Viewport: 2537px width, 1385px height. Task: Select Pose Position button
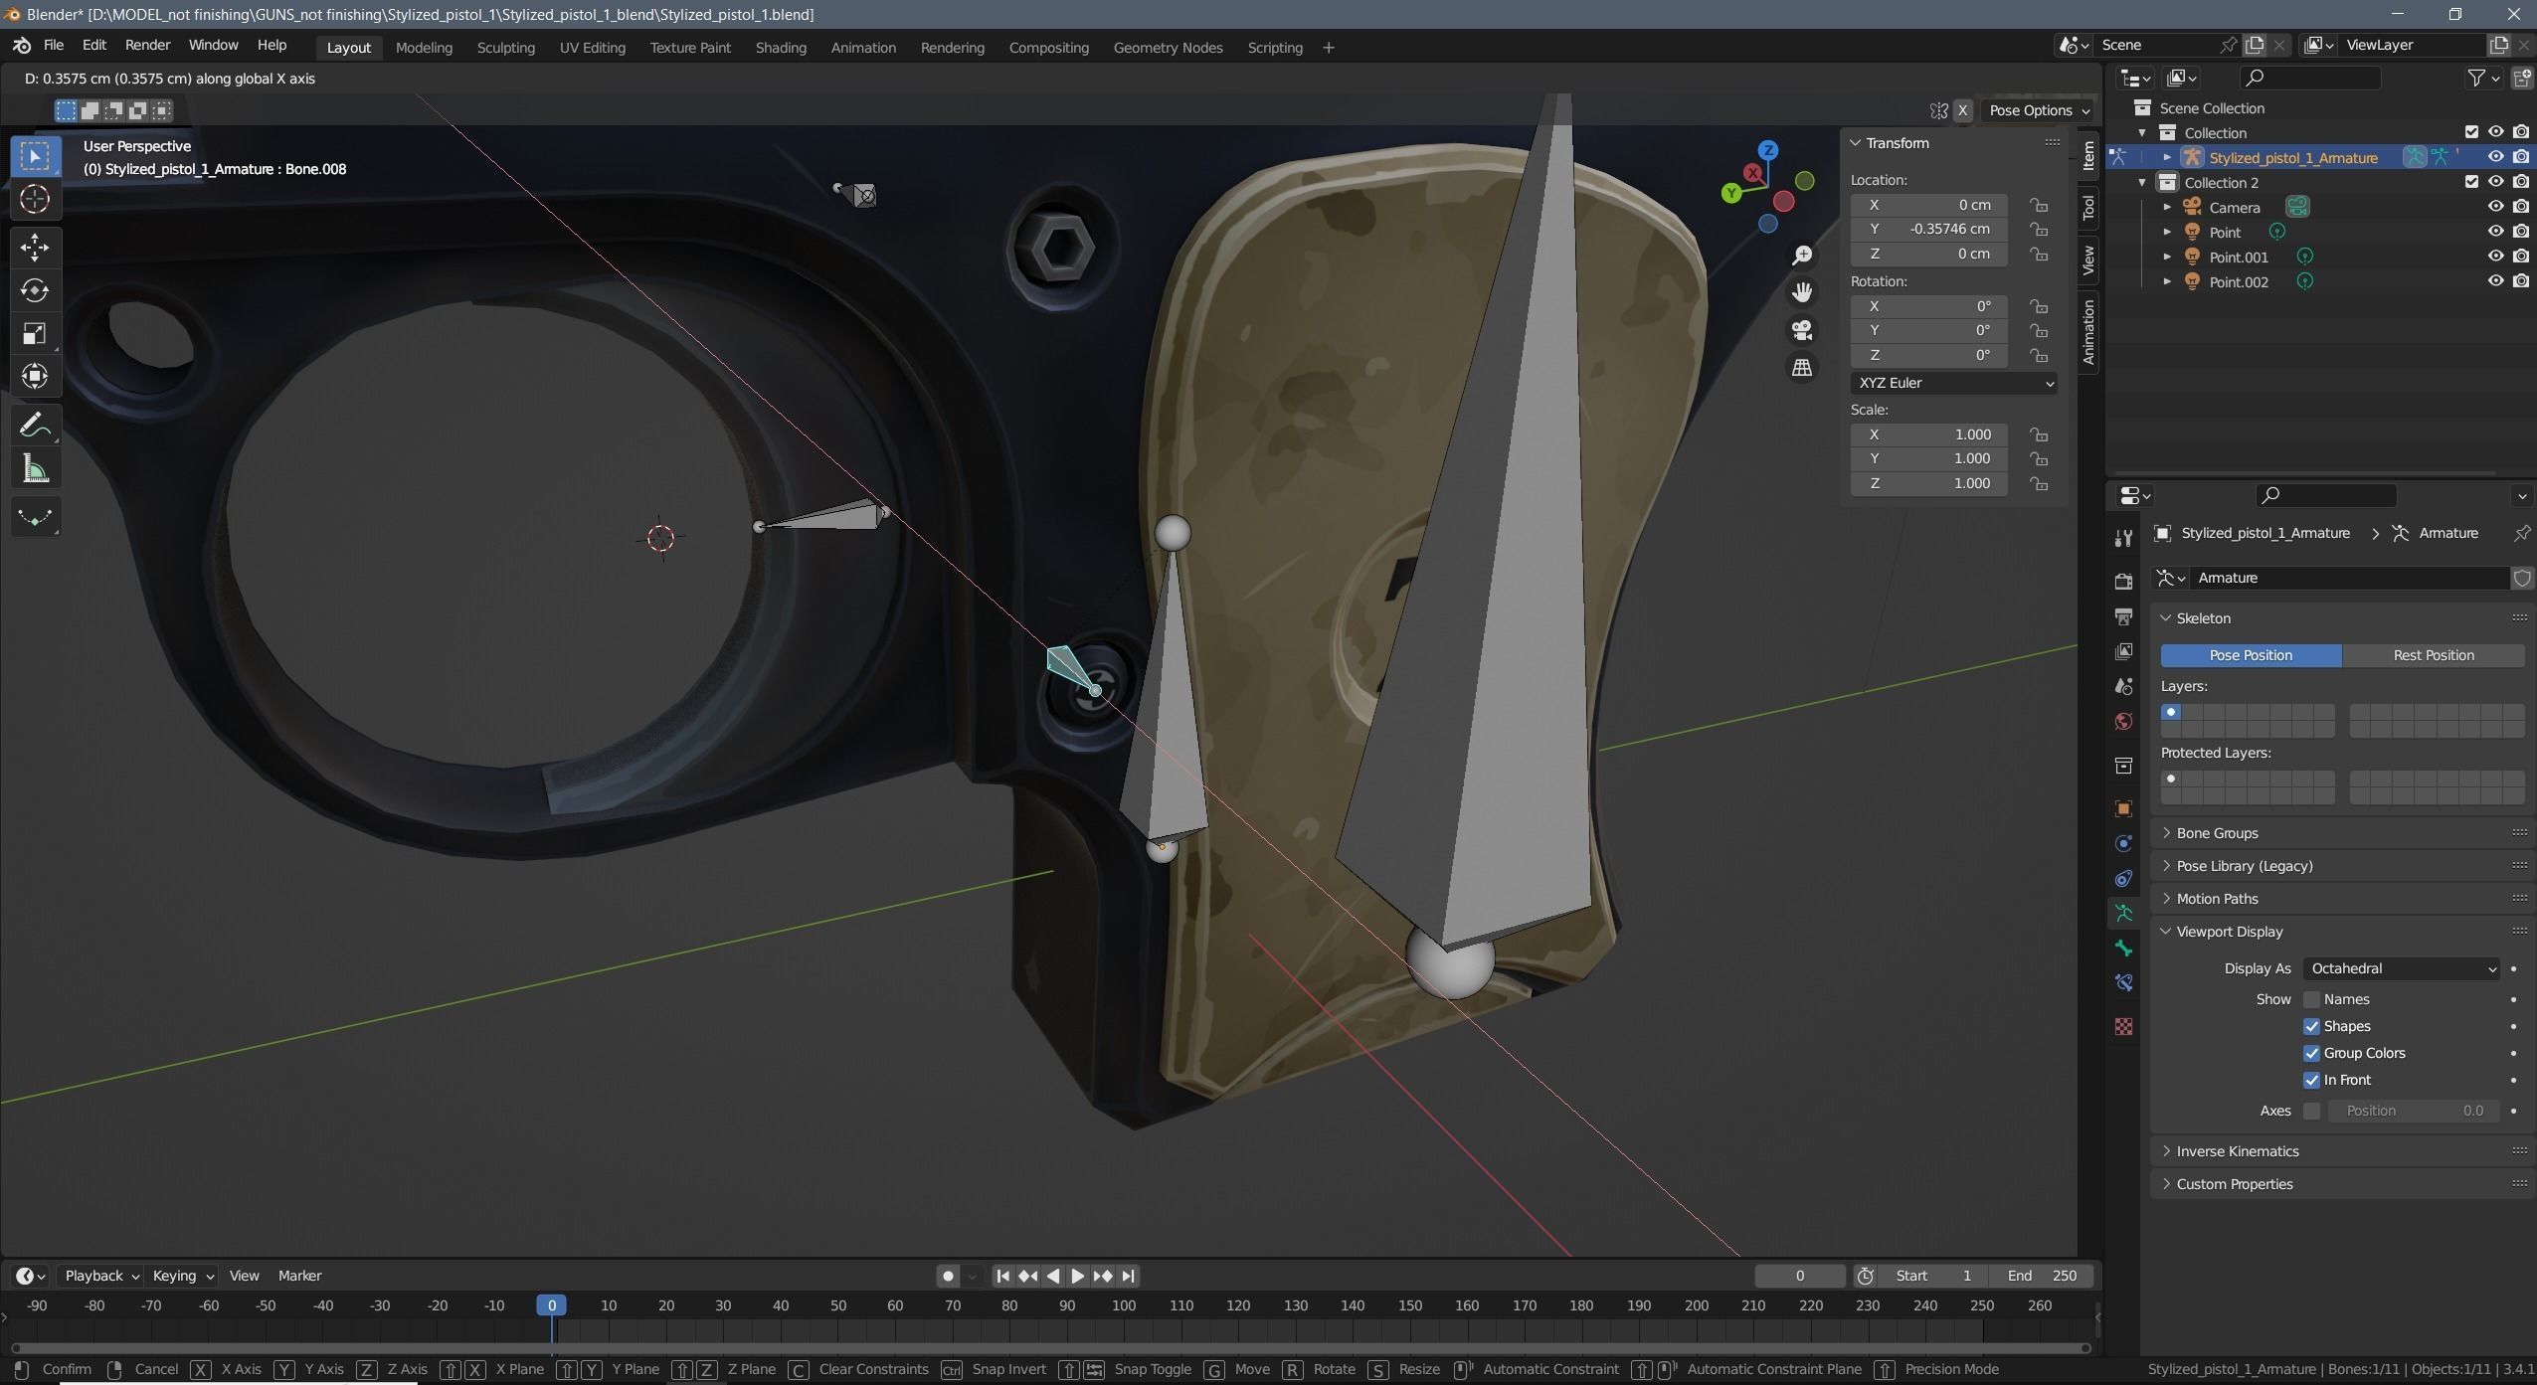click(x=2251, y=655)
